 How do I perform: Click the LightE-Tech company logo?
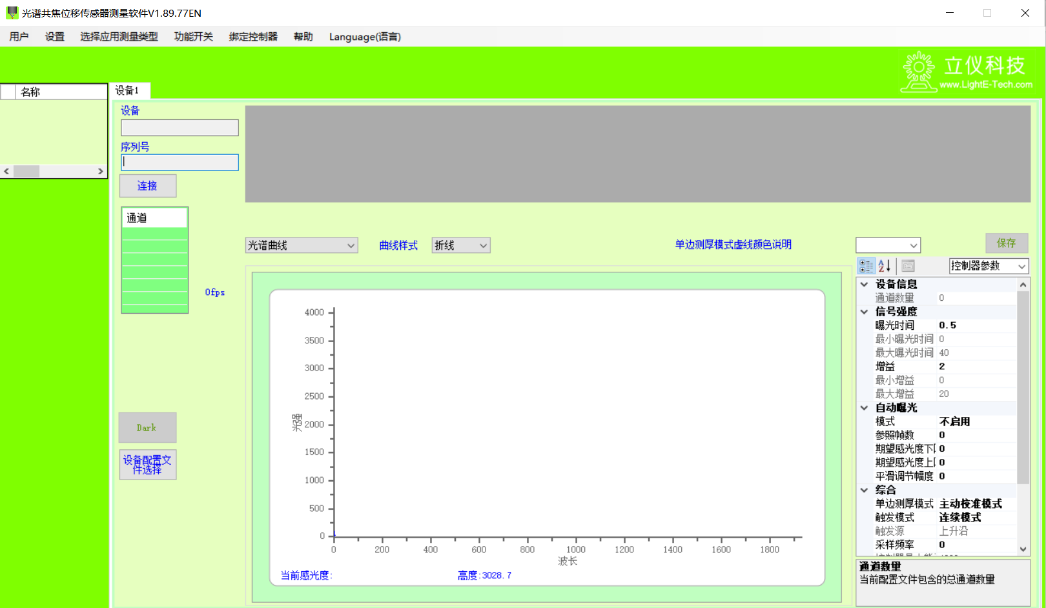click(967, 72)
